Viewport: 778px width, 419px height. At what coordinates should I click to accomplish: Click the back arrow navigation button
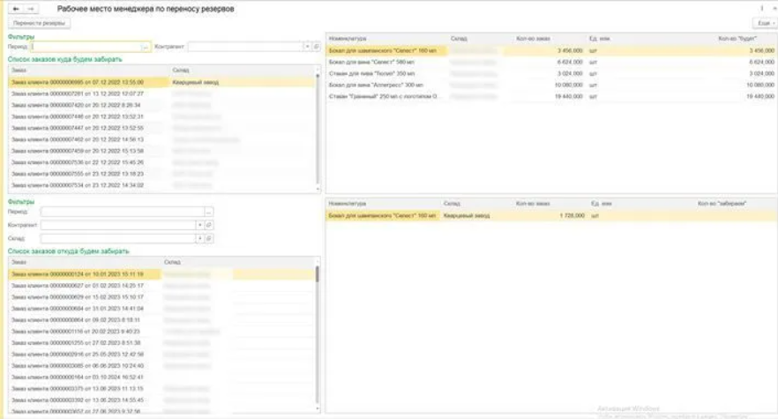click(x=16, y=9)
